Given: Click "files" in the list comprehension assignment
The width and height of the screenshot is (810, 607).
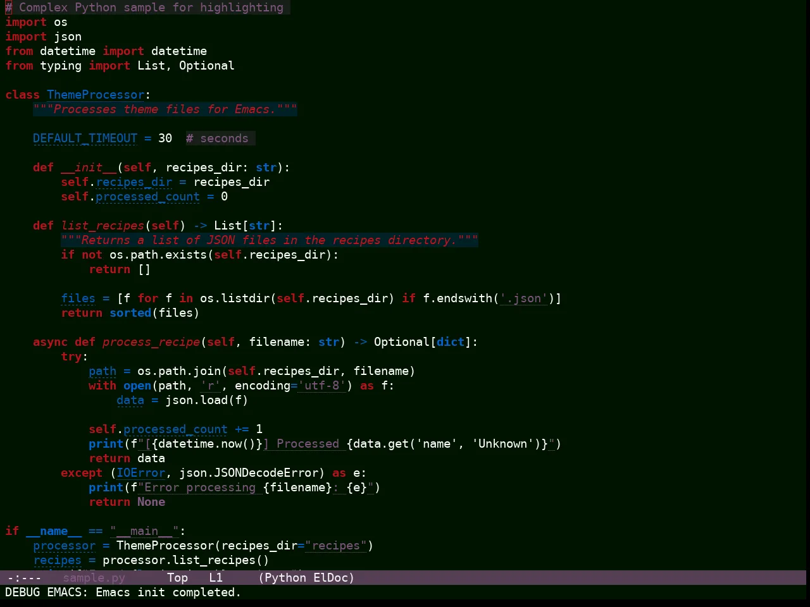Looking at the screenshot, I should point(78,298).
